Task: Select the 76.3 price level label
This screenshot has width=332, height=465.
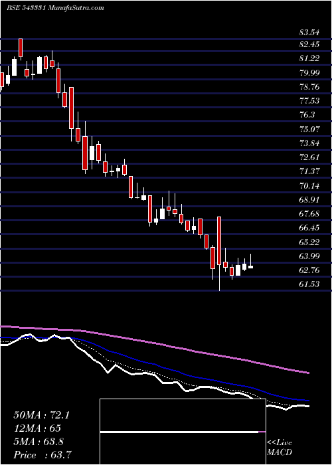Action: (307, 115)
